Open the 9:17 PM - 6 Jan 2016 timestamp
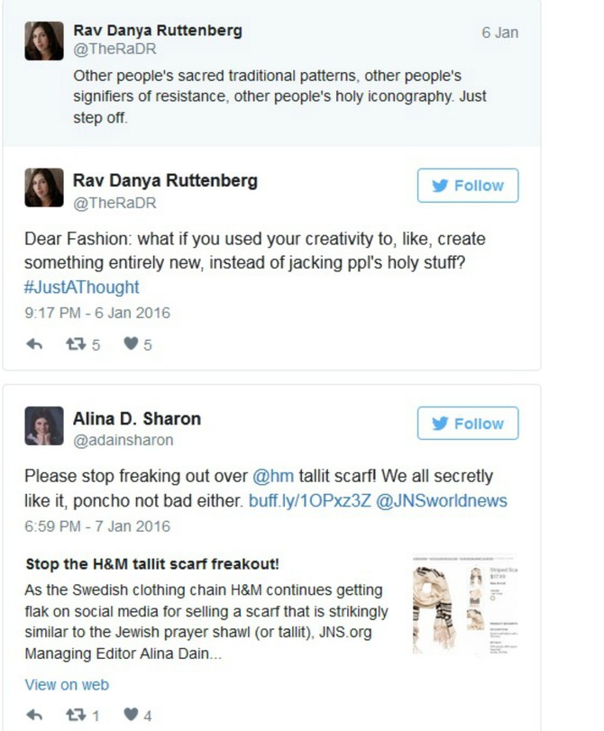 point(97,313)
